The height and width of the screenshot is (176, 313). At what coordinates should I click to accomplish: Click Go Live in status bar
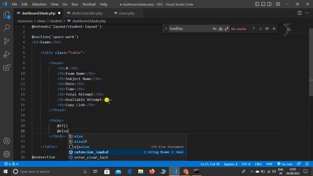click(285, 164)
